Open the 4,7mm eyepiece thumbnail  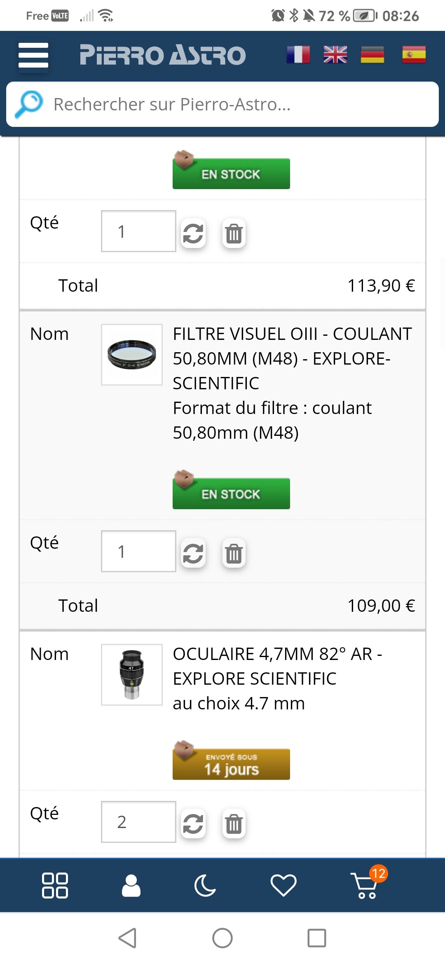coord(132,675)
